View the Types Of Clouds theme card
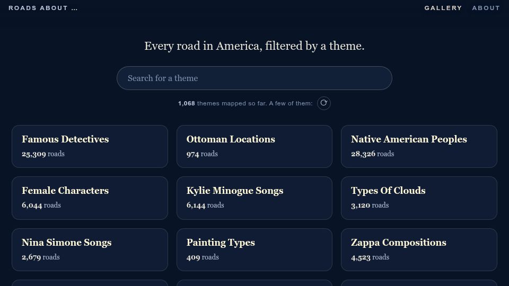The image size is (509, 286). (x=419, y=198)
